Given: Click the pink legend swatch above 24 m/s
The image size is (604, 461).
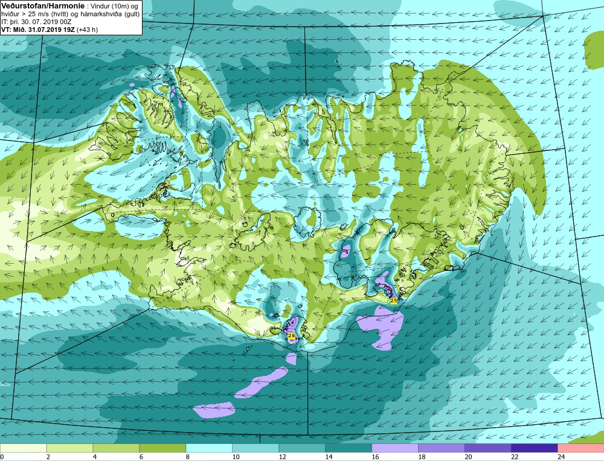Looking at the screenshot, I should [x=580, y=448].
